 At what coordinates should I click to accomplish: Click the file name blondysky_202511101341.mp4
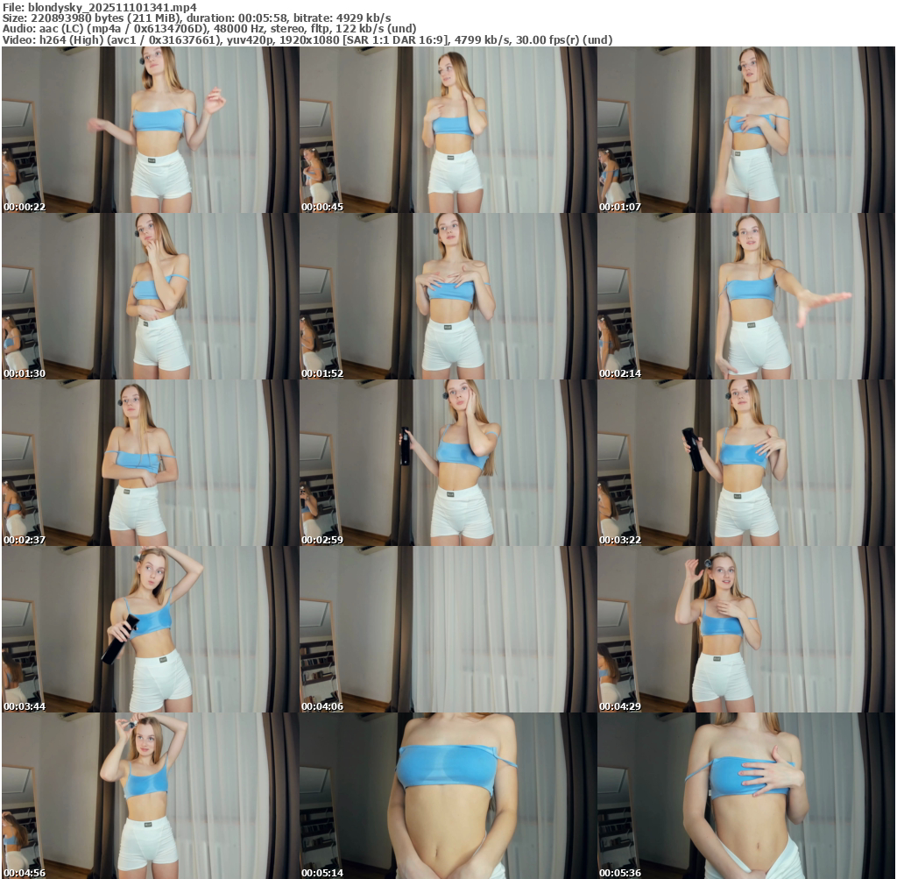112,6
